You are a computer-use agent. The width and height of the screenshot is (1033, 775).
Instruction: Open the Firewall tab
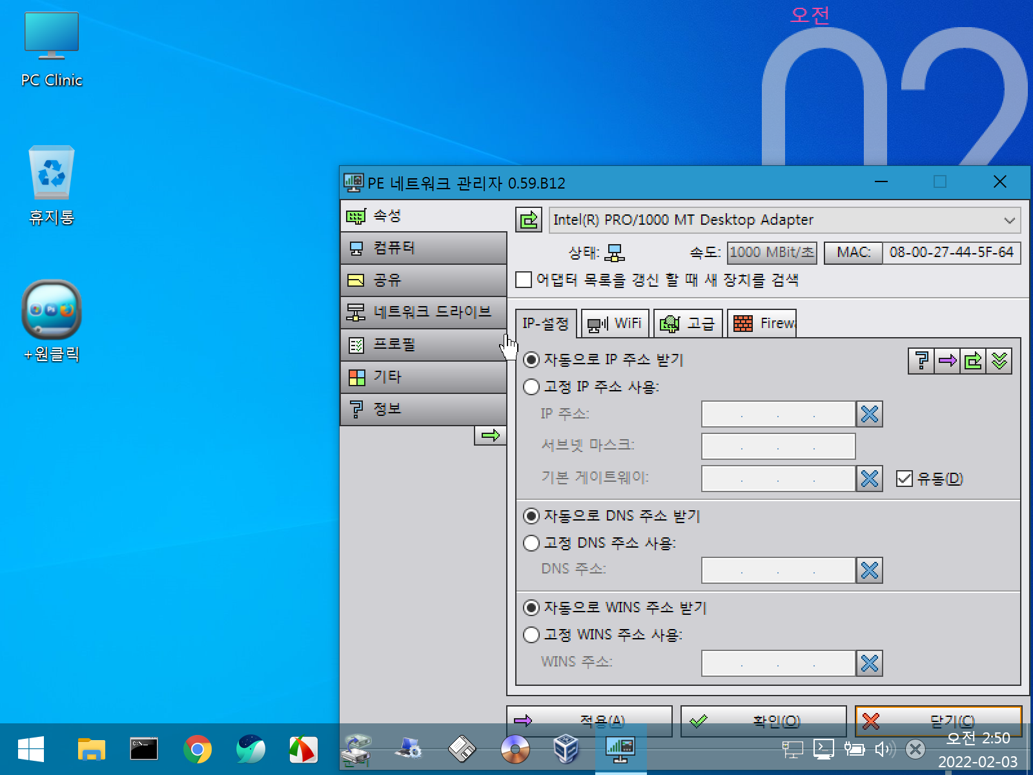point(762,324)
